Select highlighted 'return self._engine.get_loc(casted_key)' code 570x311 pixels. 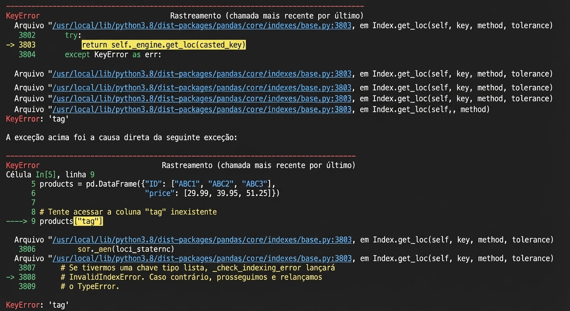164,45
